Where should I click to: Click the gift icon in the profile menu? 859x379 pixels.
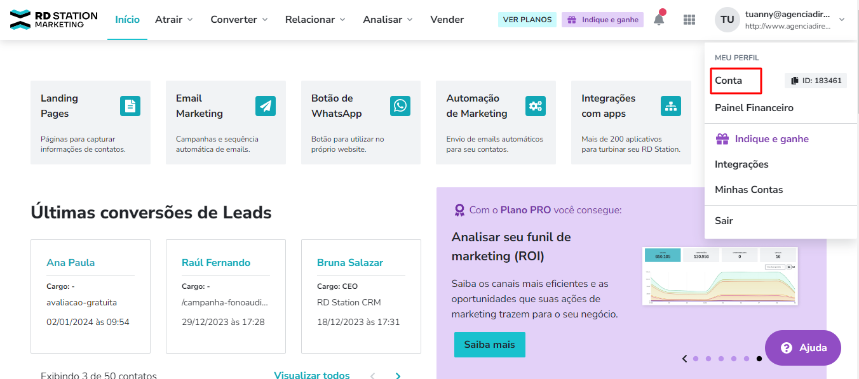coord(722,139)
